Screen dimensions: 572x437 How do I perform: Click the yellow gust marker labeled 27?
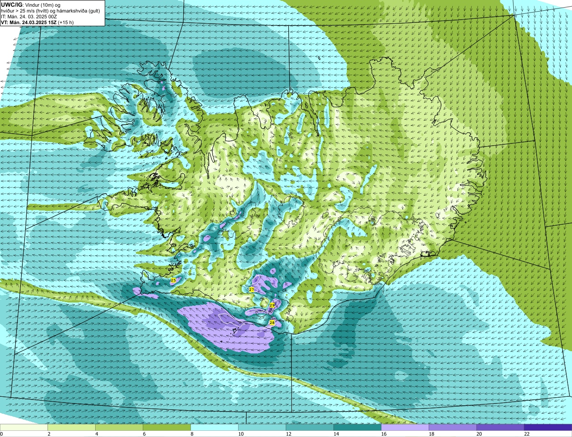click(252, 290)
